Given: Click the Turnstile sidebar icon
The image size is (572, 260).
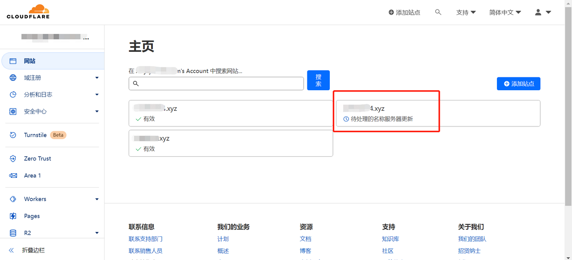Looking at the screenshot, I should pyautogui.click(x=13, y=135).
